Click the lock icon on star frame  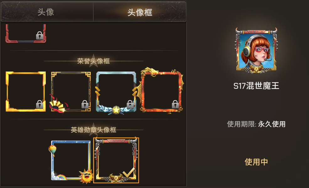click(130, 104)
